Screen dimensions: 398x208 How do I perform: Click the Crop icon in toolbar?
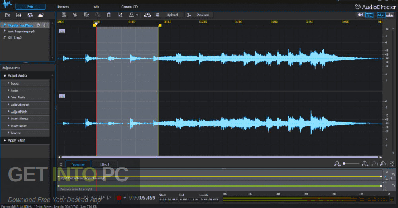(x=120, y=15)
